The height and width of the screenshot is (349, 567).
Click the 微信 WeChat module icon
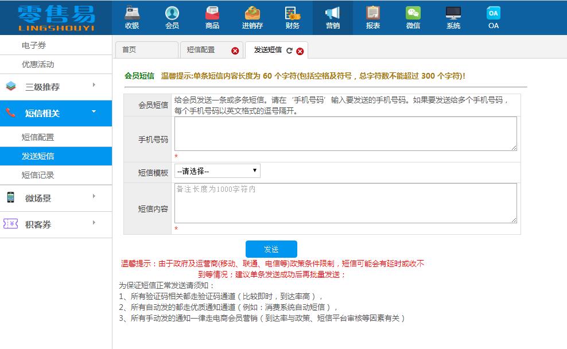tap(413, 18)
